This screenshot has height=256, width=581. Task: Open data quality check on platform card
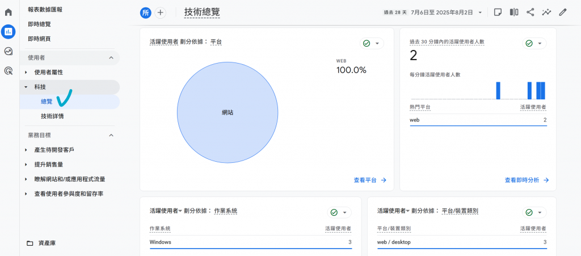[x=372, y=43]
